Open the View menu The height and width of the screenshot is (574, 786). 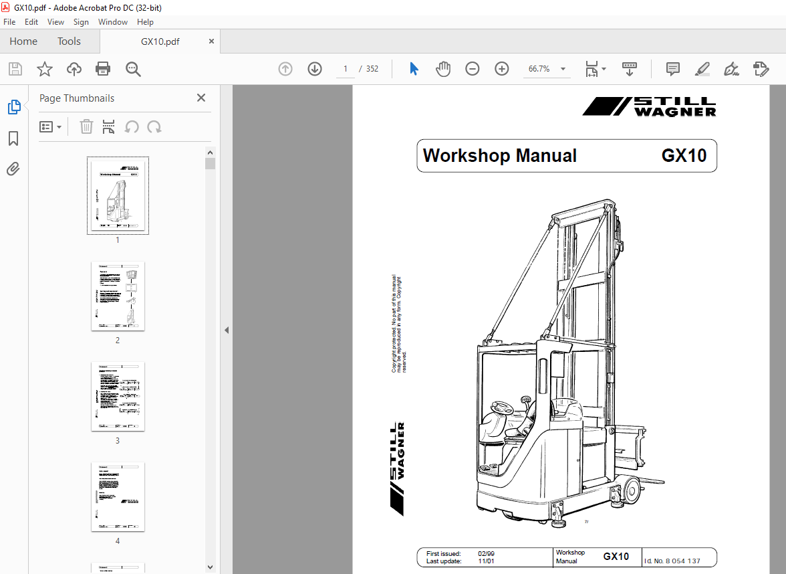pos(55,22)
